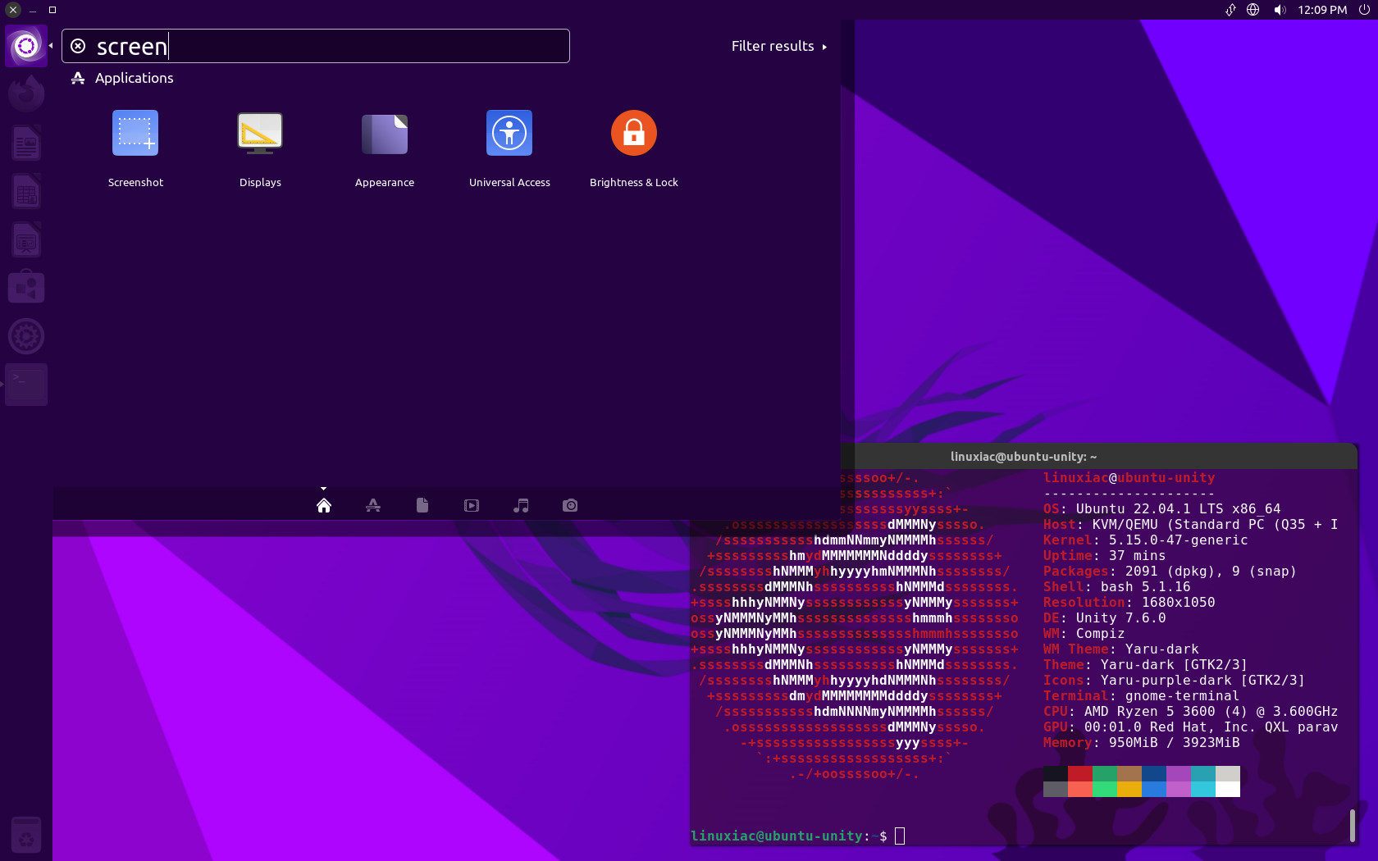
Task: Launch Brightness & Lock settings
Action: pos(634,133)
